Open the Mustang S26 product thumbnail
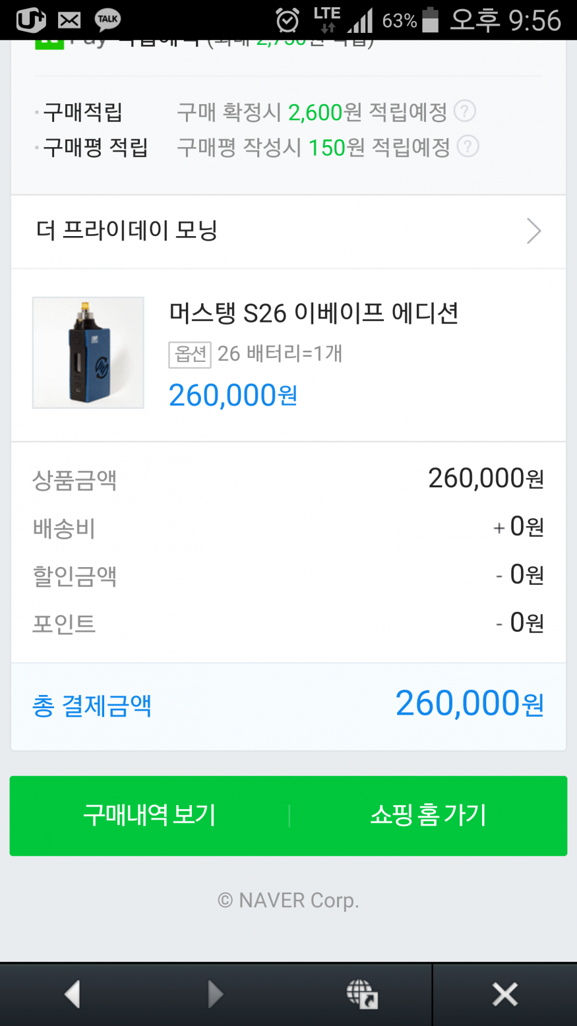This screenshot has width=577, height=1026. (x=88, y=353)
